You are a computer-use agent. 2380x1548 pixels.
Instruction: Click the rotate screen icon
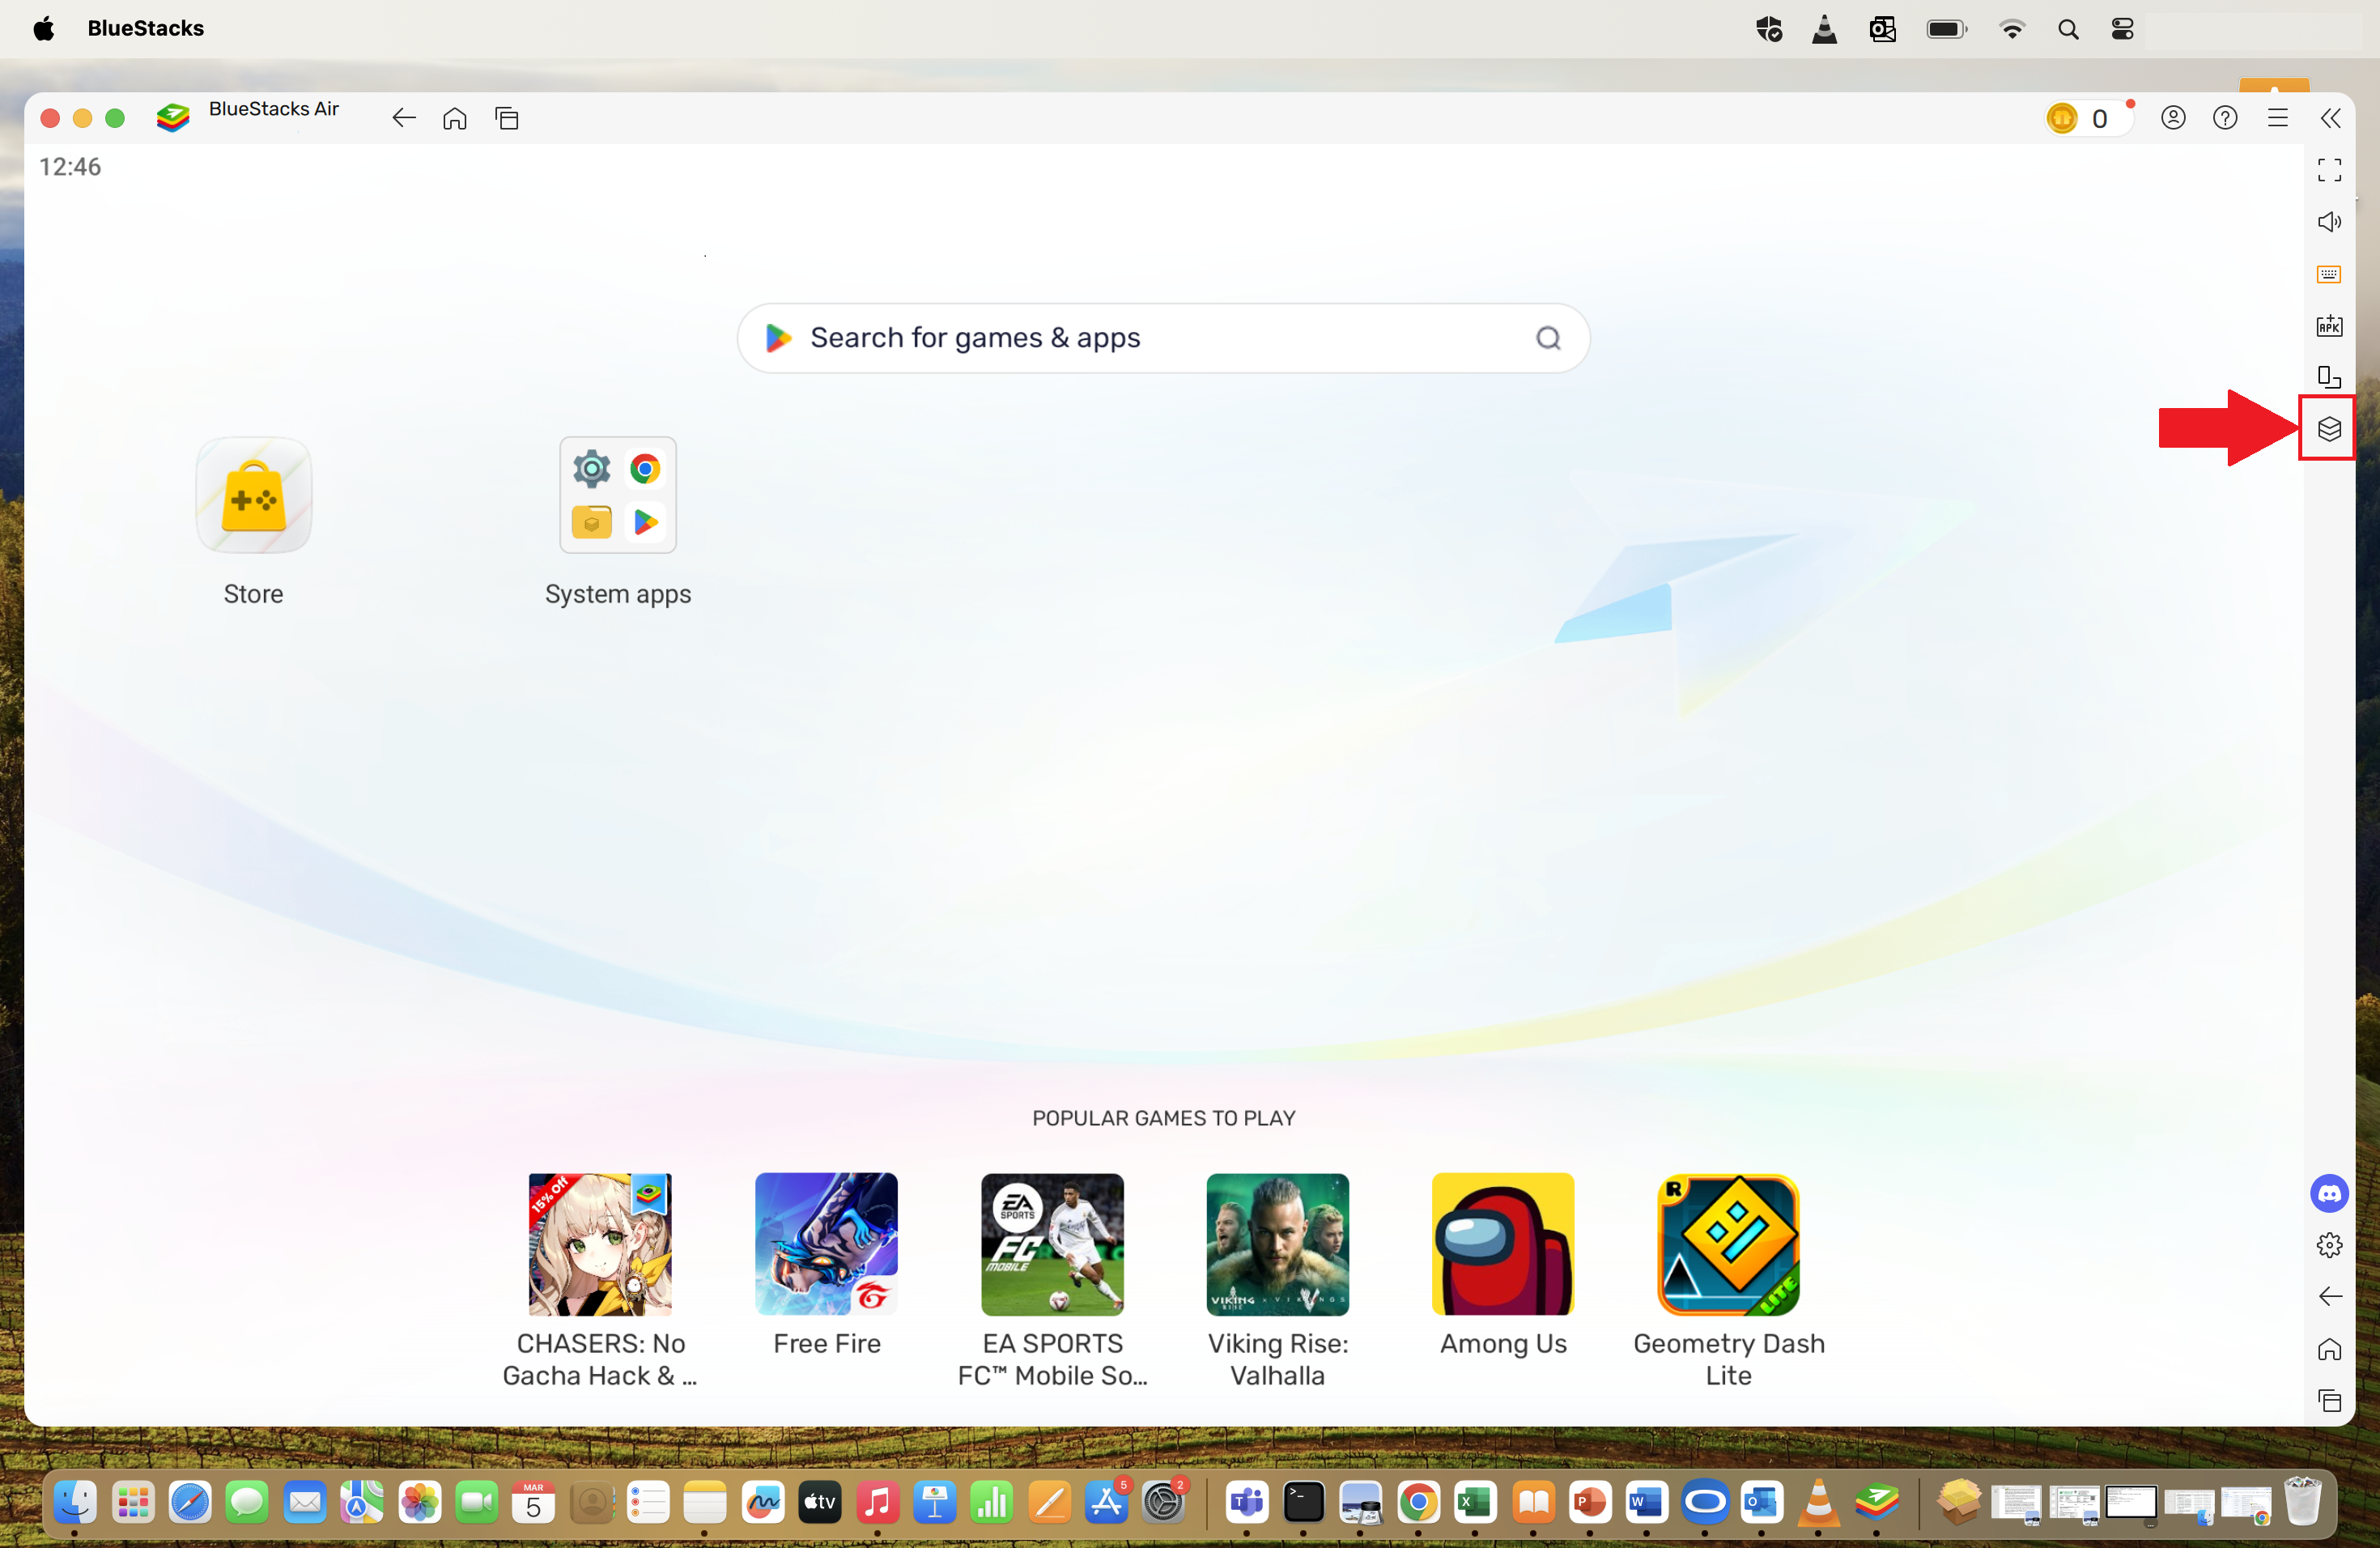tap(2329, 377)
